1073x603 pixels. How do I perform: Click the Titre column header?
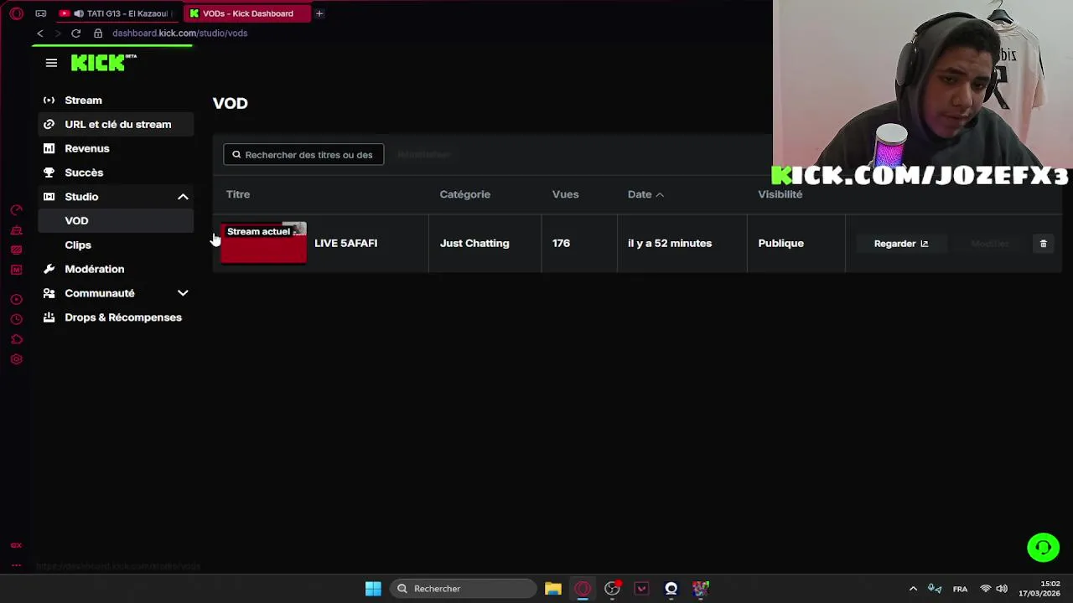pyautogui.click(x=238, y=194)
